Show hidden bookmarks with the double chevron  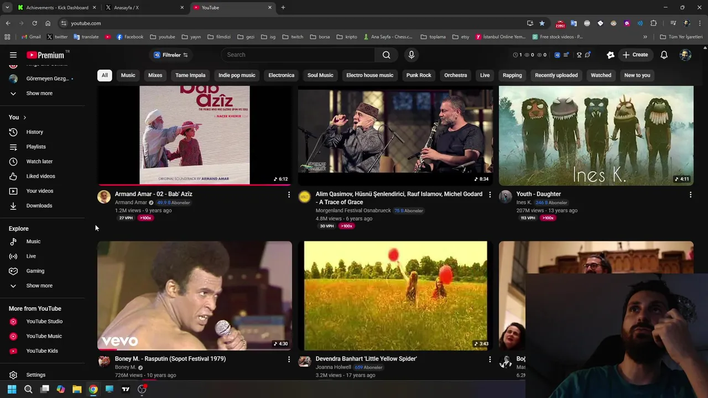[x=645, y=37]
